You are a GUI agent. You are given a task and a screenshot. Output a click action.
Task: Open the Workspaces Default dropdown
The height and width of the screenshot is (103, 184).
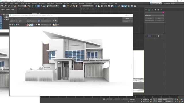177,3
